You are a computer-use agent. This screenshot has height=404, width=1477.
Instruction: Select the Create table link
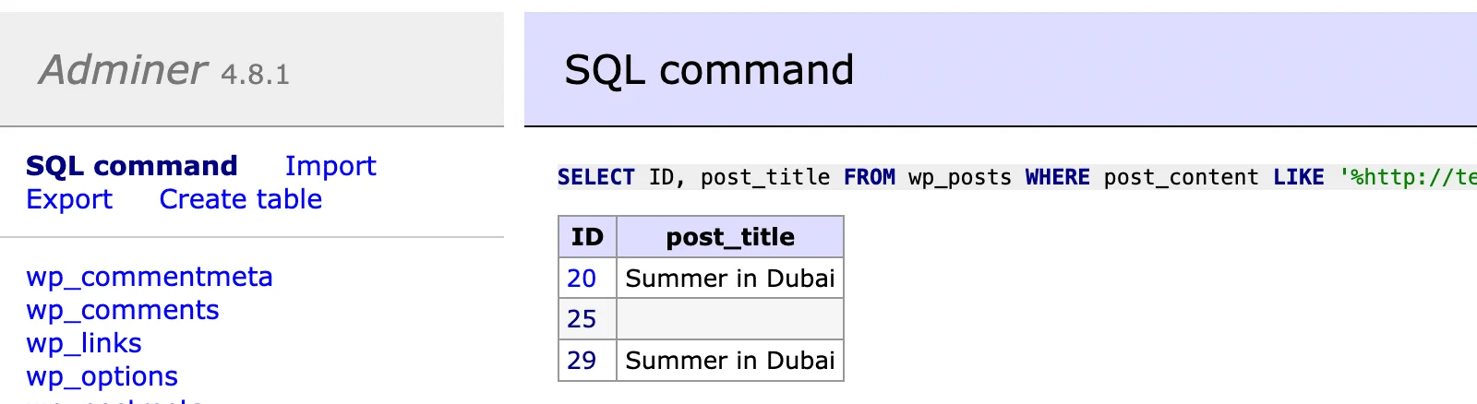241,199
